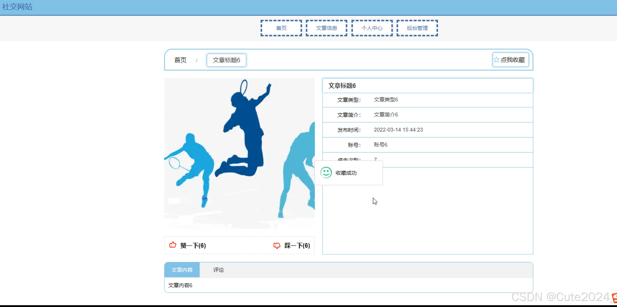Click the 文章标题6 heading in details panel

(342, 86)
